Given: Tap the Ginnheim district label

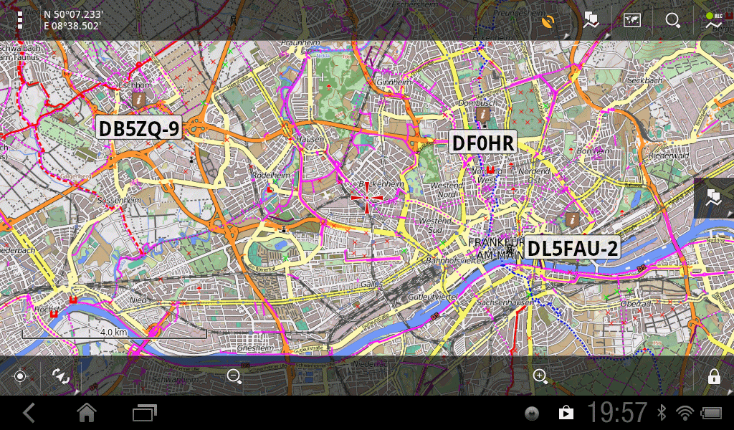Looking at the screenshot, I should pyautogui.click(x=394, y=82).
